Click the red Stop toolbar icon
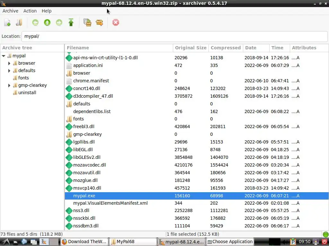Image resolution: width=329 pixels, height=246 pixels. (116, 22)
